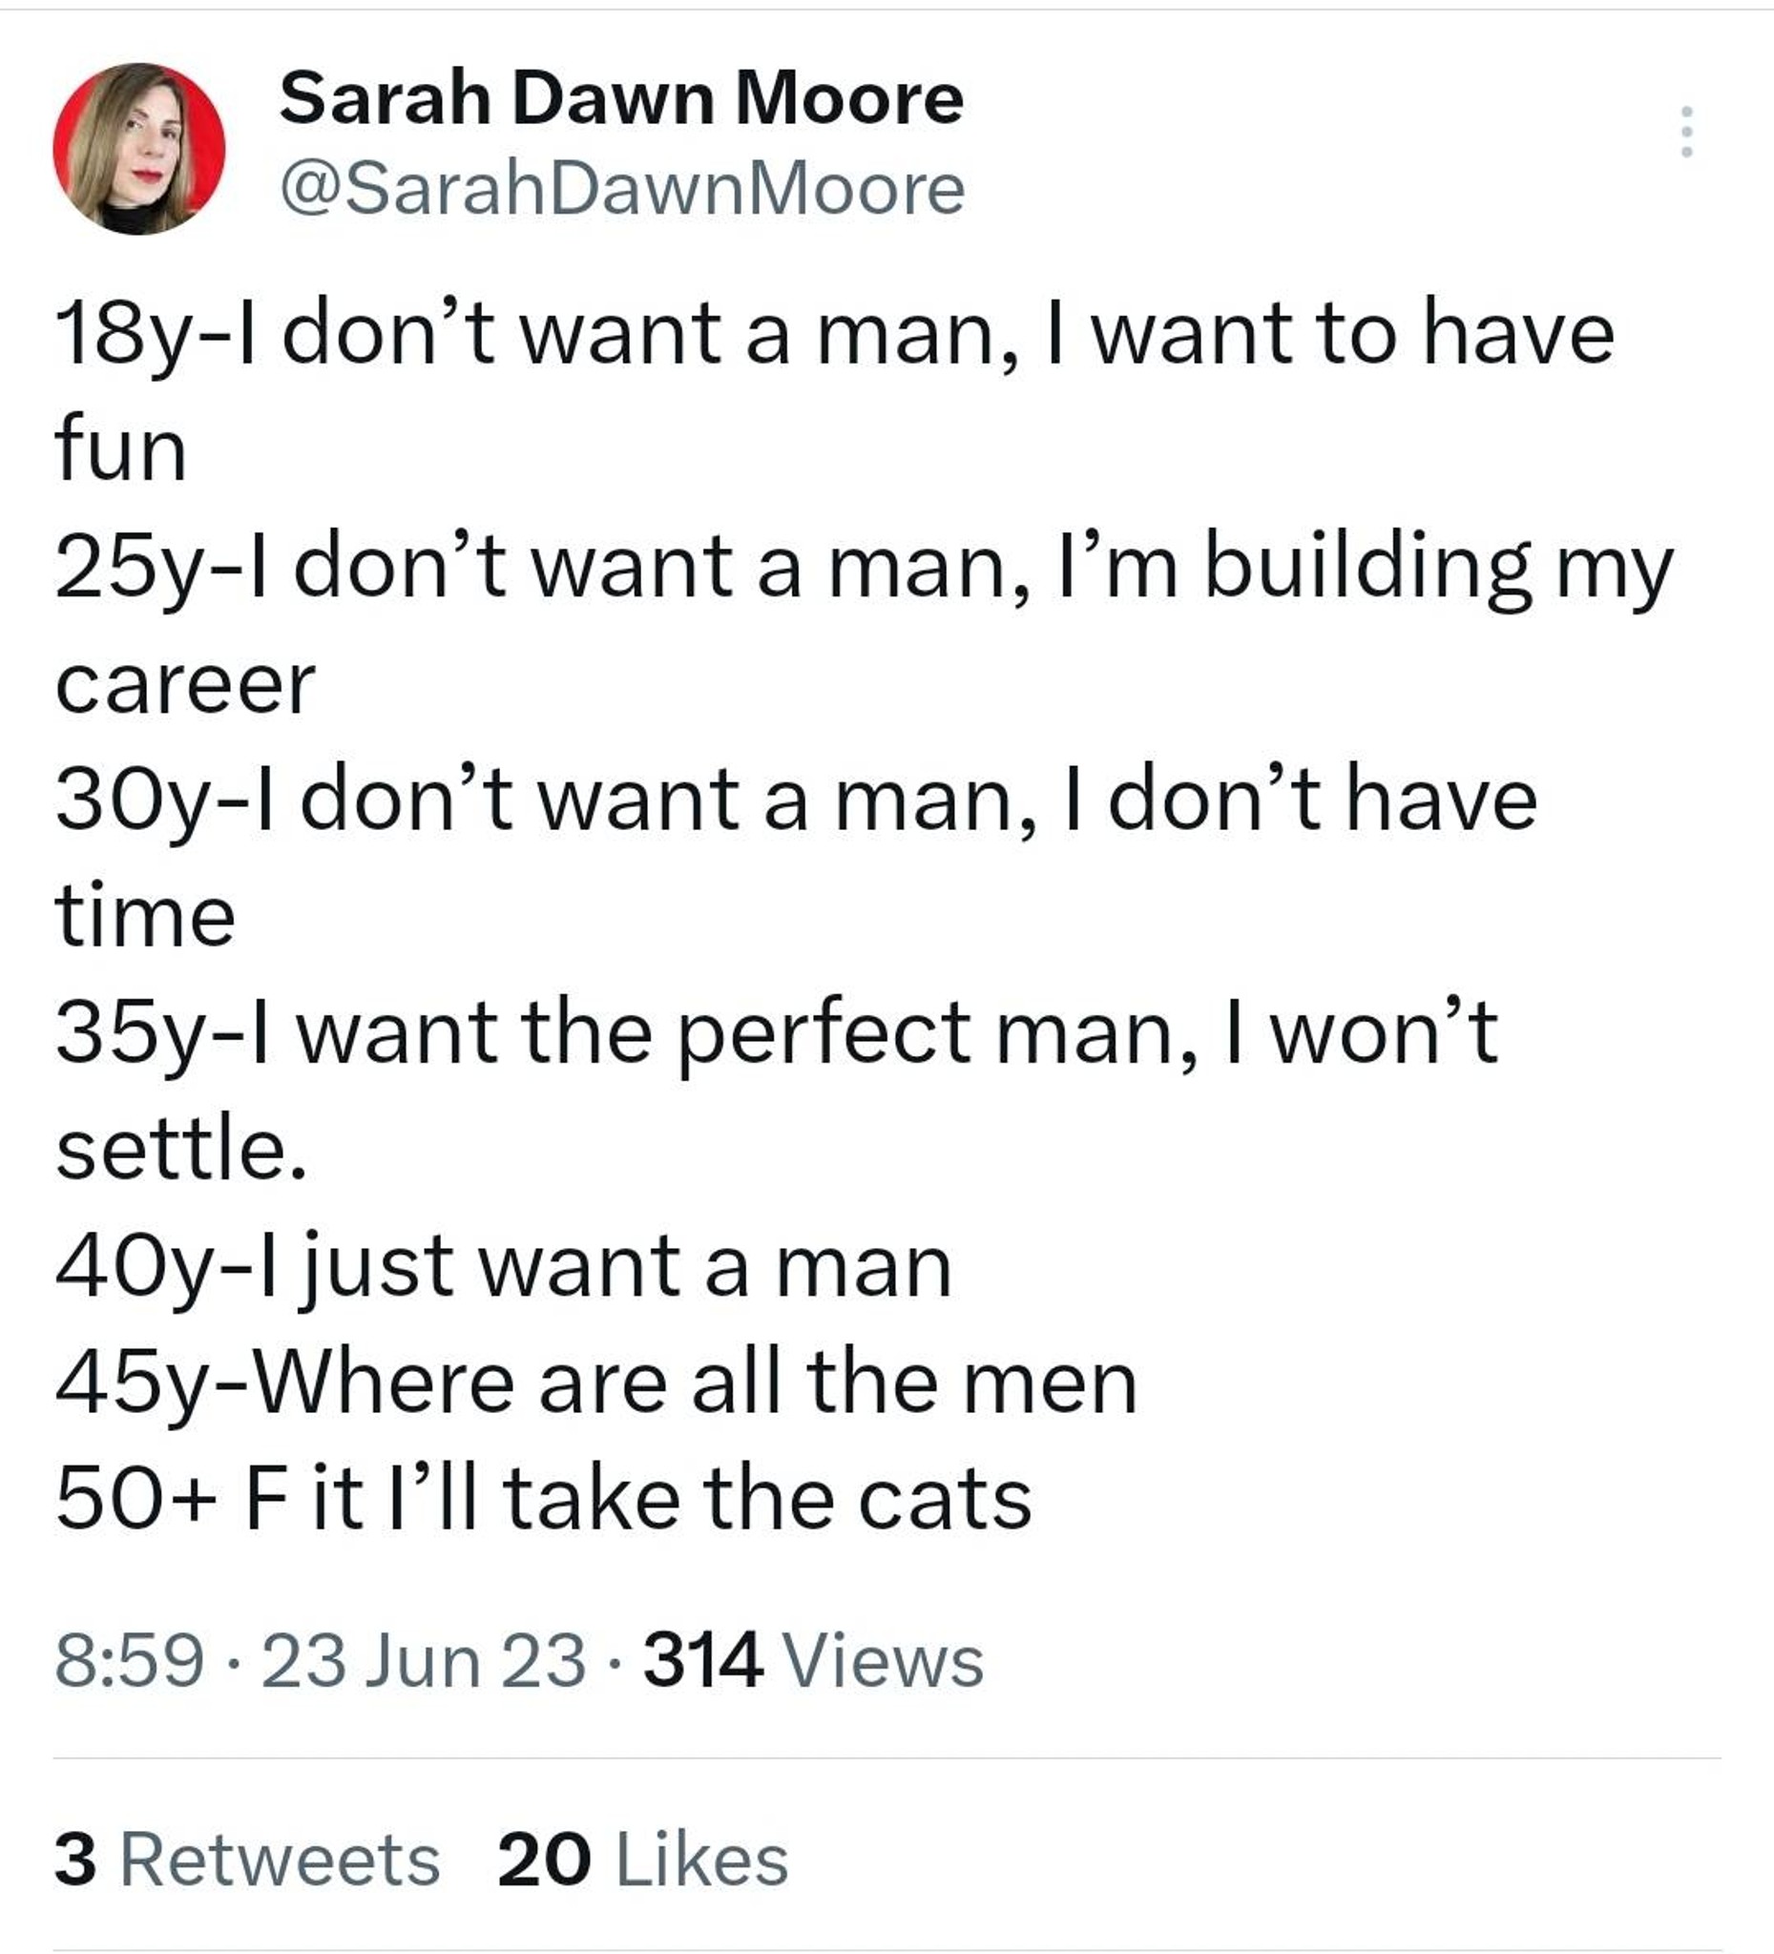1774x1954 pixels.
Task: Click the word 'settle.' in the tweet
Action: 181,1148
